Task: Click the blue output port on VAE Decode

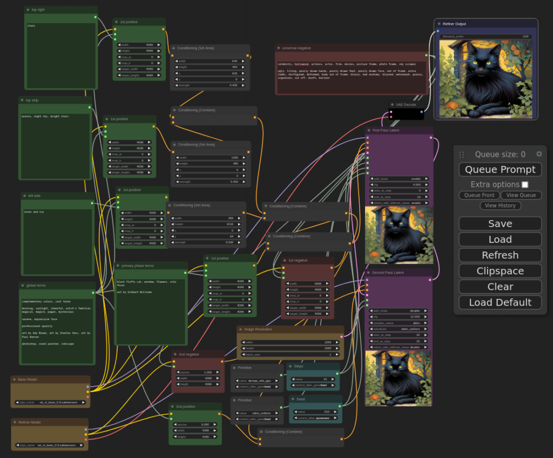Action: tap(421, 112)
